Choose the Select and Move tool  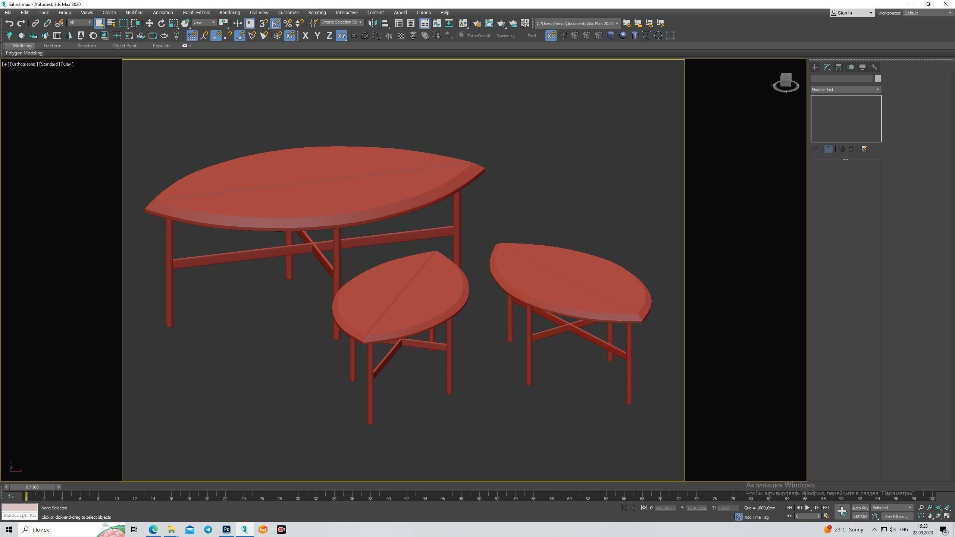pyautogui.click(x=149, y=23)
